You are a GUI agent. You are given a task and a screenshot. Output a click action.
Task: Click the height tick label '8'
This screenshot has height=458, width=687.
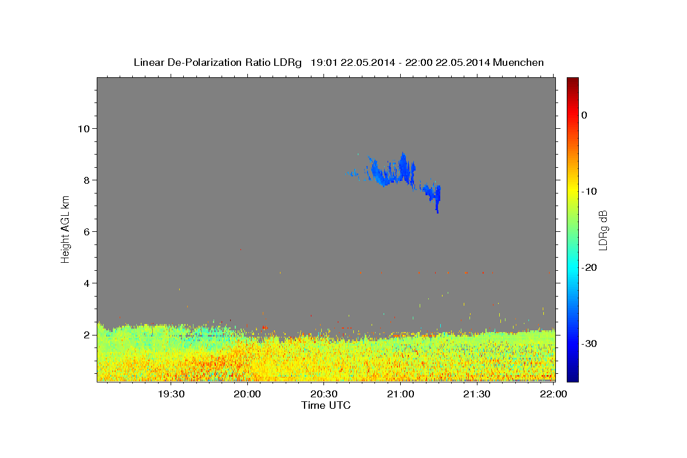(86, 180)
